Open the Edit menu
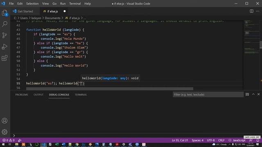262x147 pixels. pyautogui.click(x=20, y=4)
